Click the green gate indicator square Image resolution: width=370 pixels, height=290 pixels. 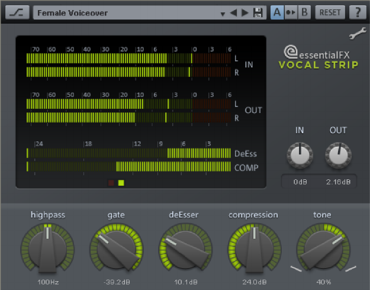coord(121,183)
